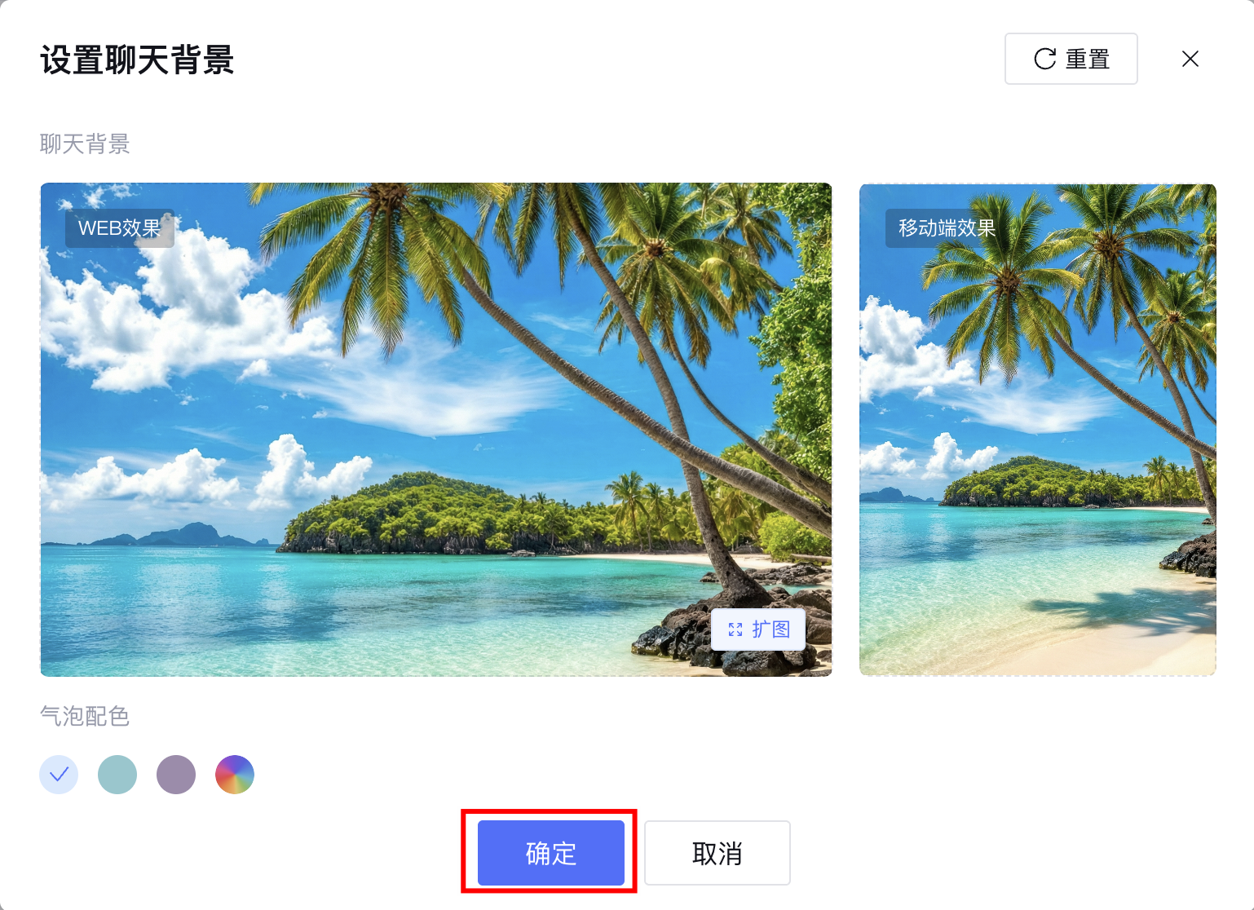Cancel with the 取消 button
This screenshot has width=1254, height=910.
pyautogui.click(x=718, y=853)
